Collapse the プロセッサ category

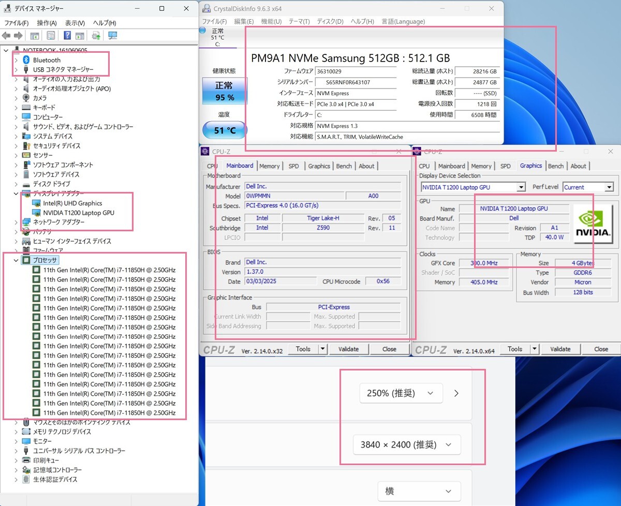tap(16, 260)
